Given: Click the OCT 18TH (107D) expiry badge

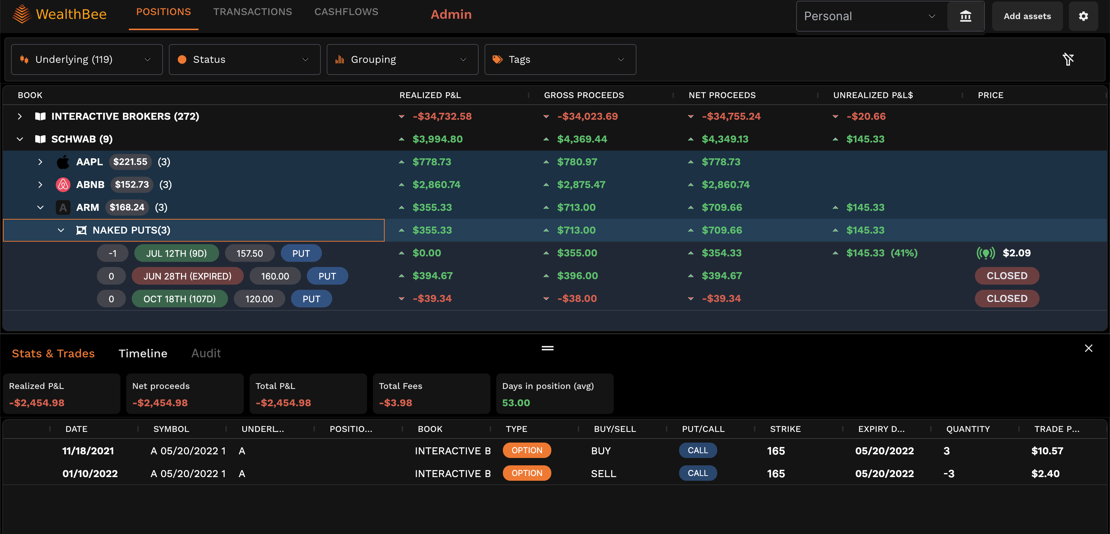Looking at the screenshot, I should [179, 299].
